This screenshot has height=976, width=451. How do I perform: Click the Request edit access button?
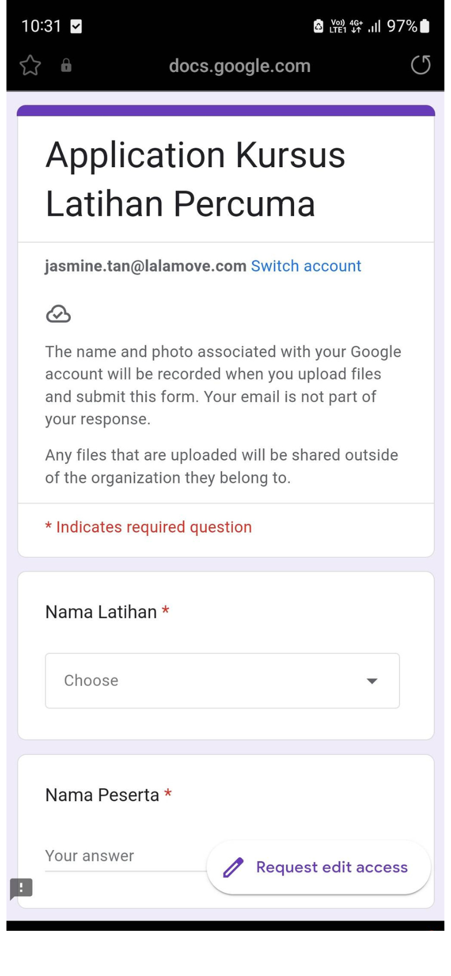(319, 867)
